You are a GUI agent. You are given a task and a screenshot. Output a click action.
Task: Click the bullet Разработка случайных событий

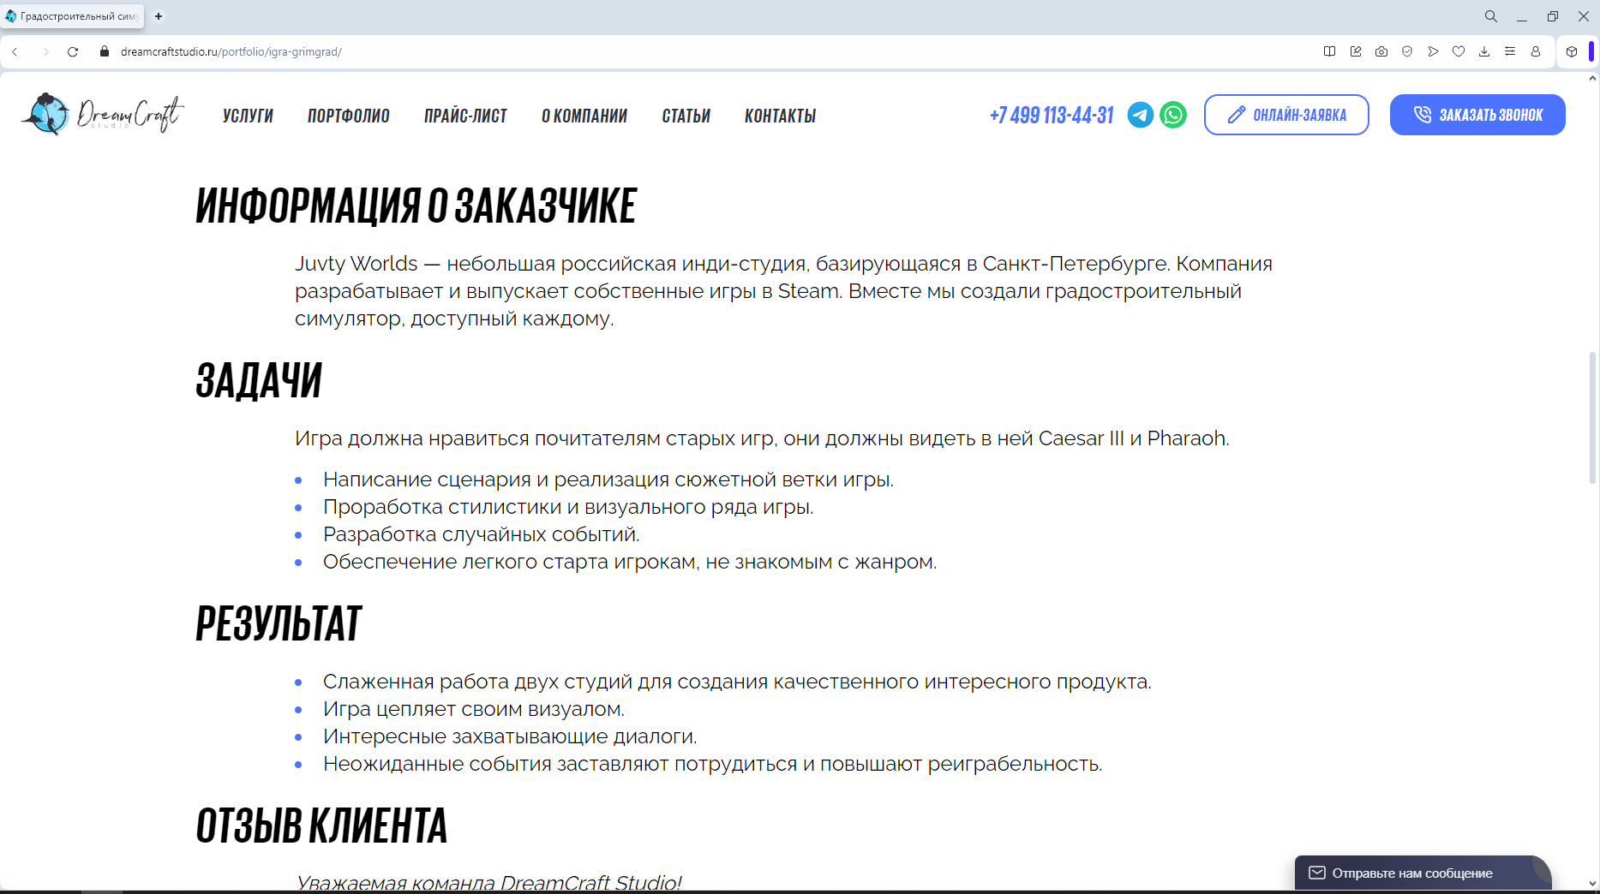[x=482, y=534]
